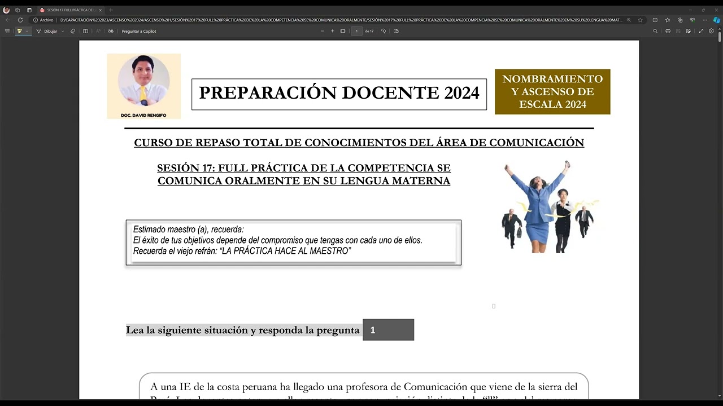Click Preguntar a Copilot
The height and width of the screenshot is (406, 723).
[x=139, y=31]
